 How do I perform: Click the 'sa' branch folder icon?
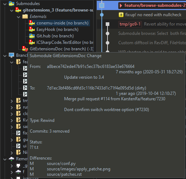pyautogui.click(x=18, y=127)
